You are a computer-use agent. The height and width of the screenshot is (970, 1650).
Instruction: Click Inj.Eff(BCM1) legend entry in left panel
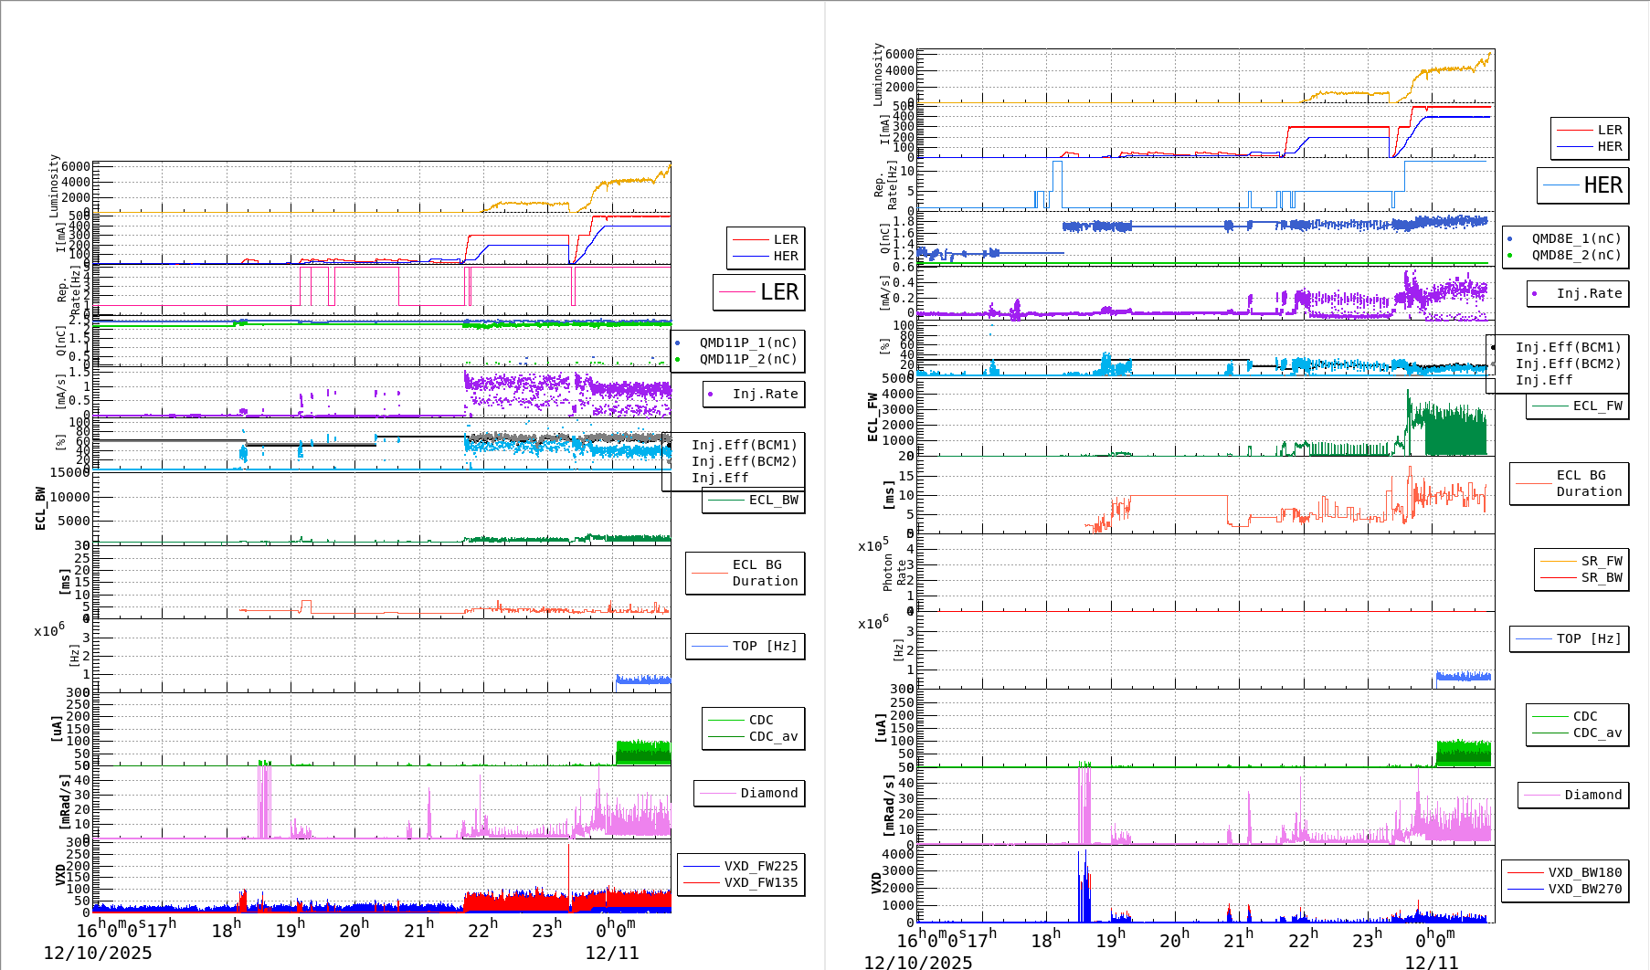coord(744,445)
